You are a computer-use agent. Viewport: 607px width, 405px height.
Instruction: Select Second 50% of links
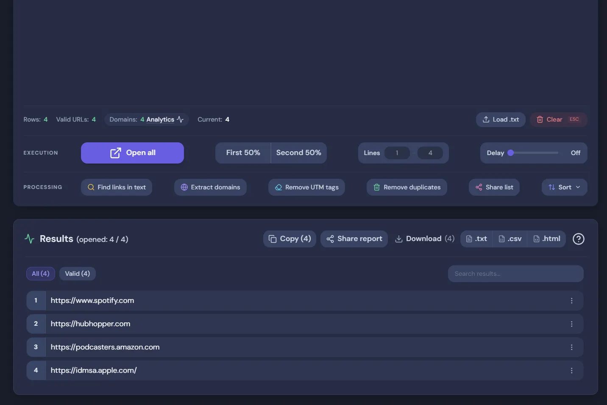tap(299, 153)
